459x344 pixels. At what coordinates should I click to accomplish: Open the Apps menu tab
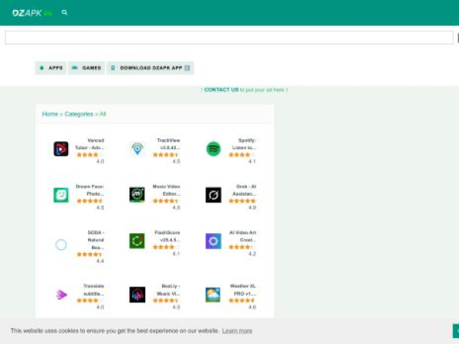51,68
